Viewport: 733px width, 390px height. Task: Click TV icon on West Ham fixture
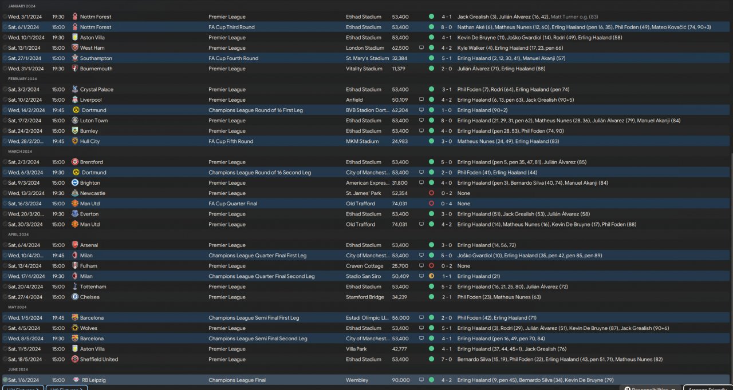421,48
